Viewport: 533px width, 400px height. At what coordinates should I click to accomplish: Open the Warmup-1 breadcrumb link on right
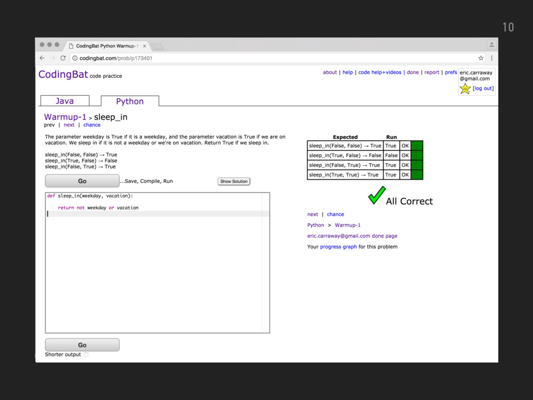coord(347,225)
